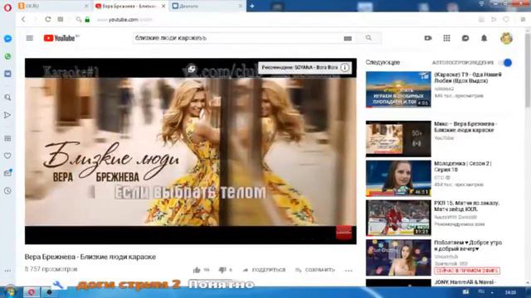Open JONY, HammAli & Navai video title
The image size is (531, 298).
pos(465,282)
